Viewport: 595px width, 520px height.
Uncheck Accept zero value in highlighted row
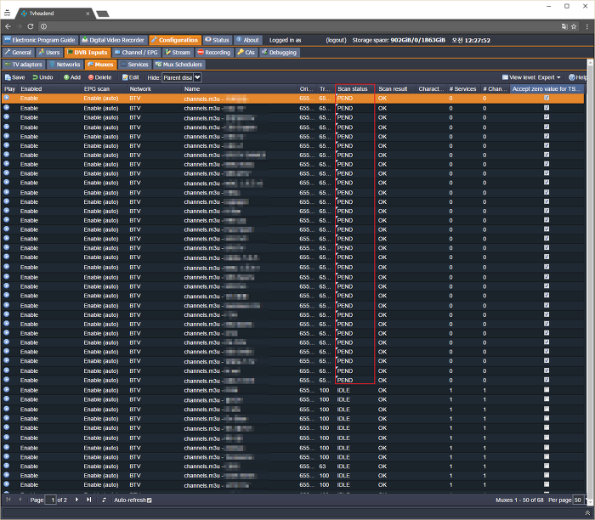click(x=547, y=98)
